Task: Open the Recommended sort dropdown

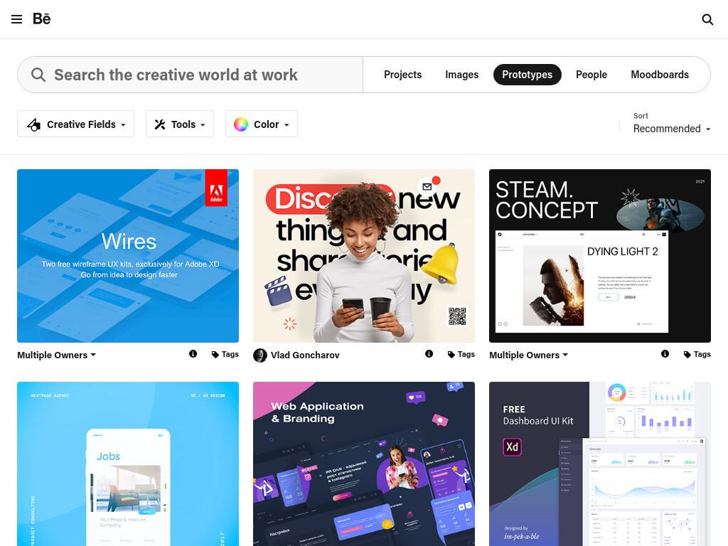Action: [672, 129]
